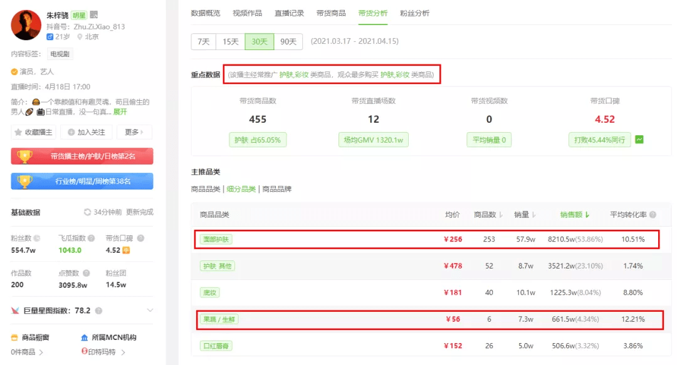
Task: Open the 粉丝分析 tab
Action: tap(414, 13)
